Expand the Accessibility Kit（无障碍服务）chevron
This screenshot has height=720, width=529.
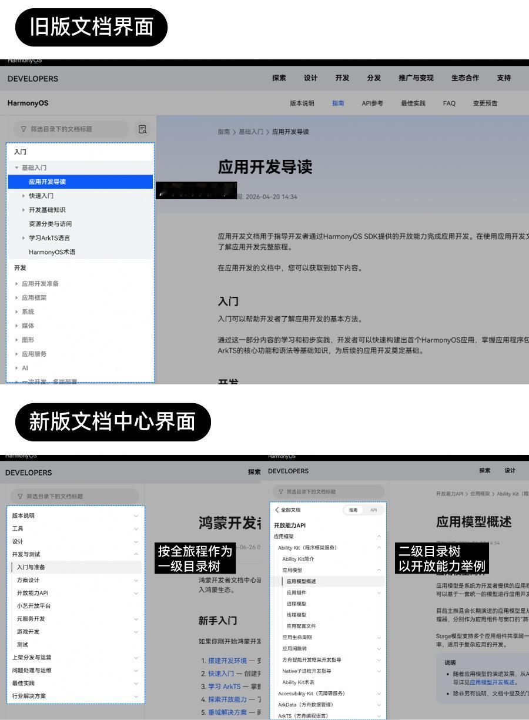[379, 694]
